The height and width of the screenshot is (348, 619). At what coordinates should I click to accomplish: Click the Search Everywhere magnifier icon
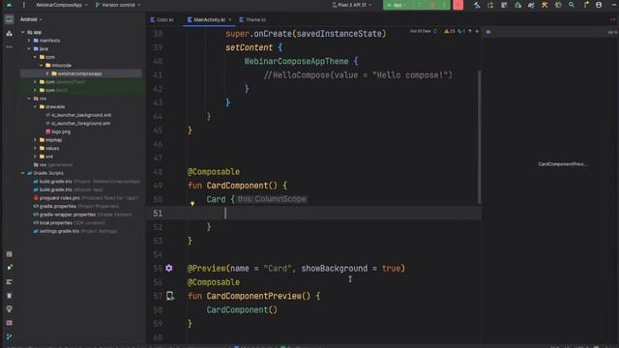(x=572, y=5)
